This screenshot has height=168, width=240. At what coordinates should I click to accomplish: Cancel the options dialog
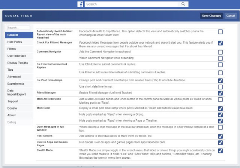coord(231,16)
